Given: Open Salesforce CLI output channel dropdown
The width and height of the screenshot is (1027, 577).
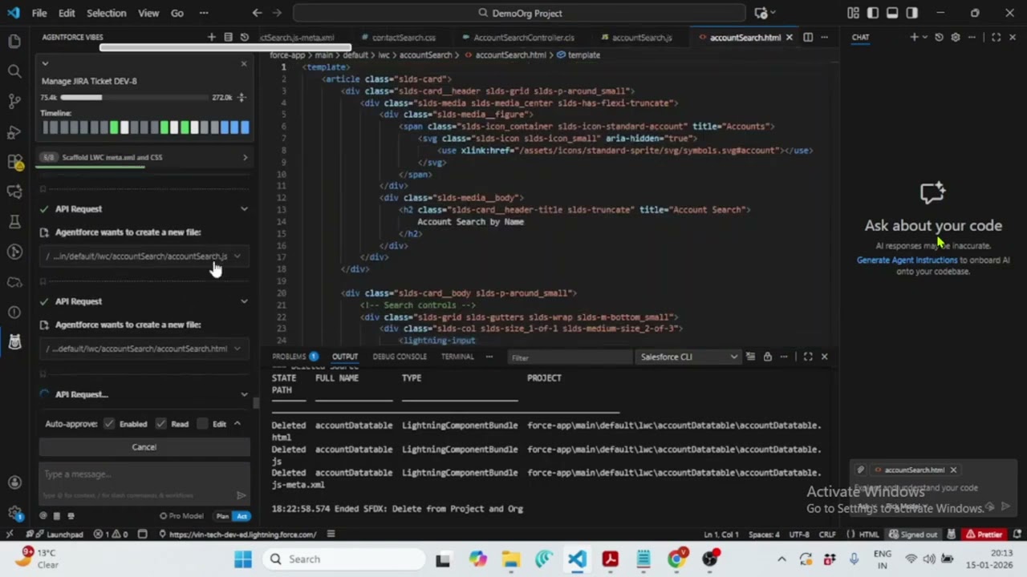Looking at the screenshot, I should pyautogui.click(x=688, y=357).
